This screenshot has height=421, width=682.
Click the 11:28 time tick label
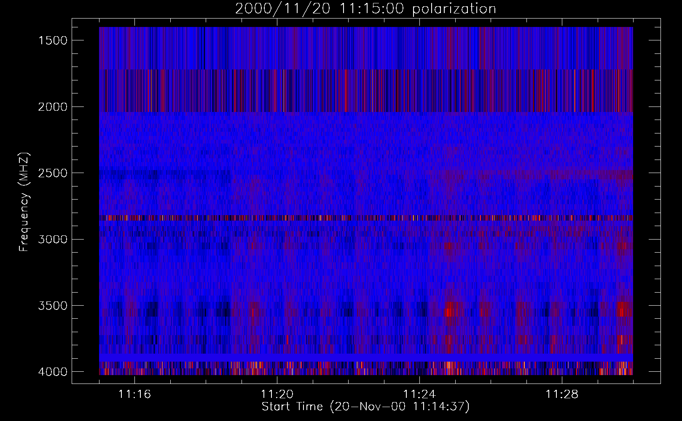562,394
